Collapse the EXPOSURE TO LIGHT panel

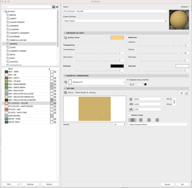65,33
